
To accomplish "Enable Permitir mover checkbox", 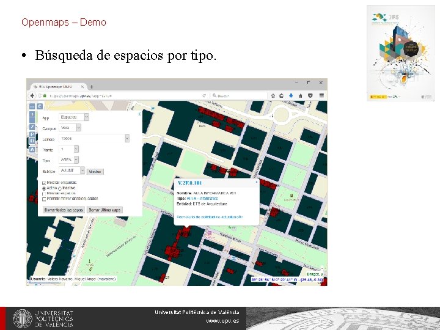I will coord(44,199).
